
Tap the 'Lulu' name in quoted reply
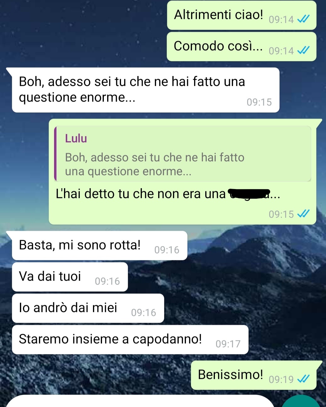(76, 138)
